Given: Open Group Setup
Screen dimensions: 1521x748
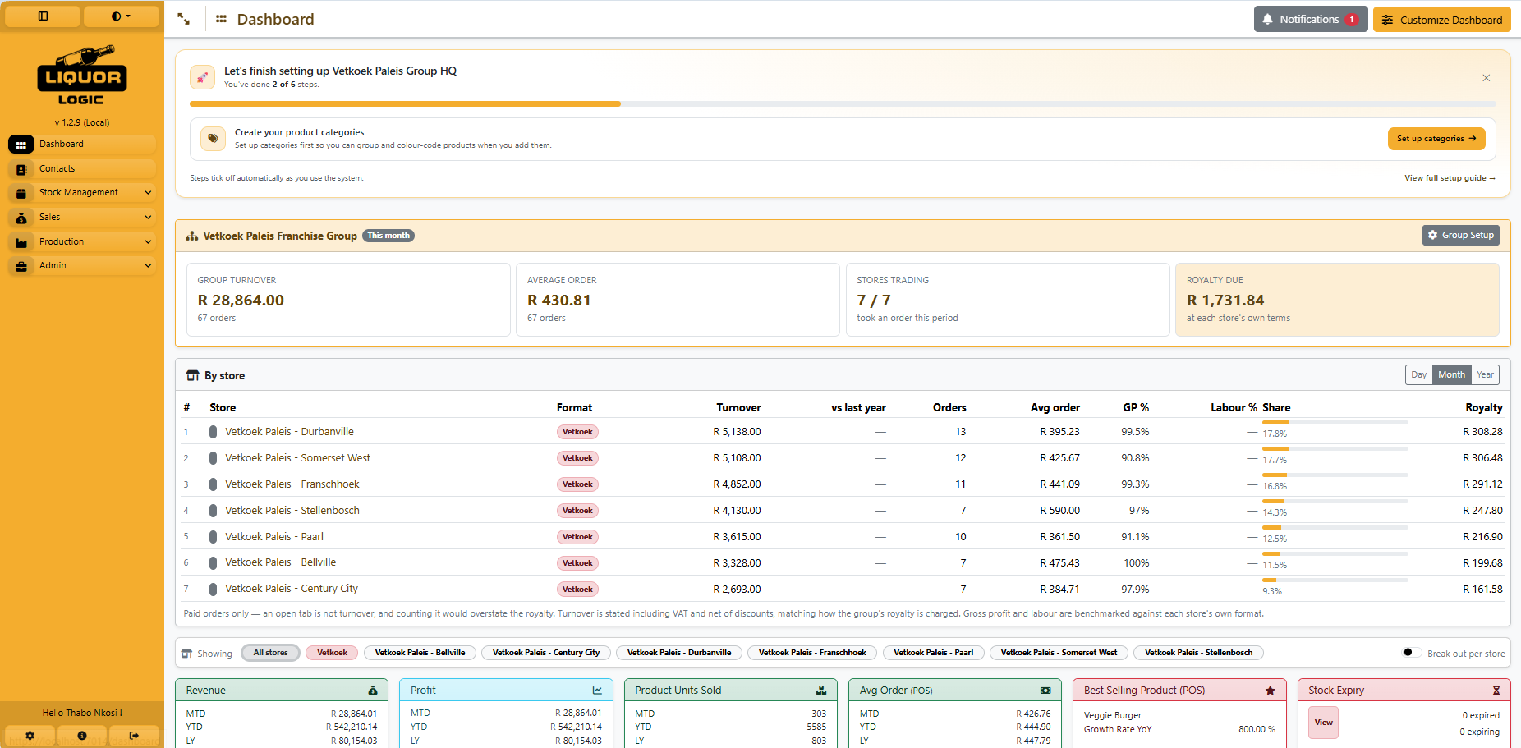Looking at the screenshot, I should click(1460, 235).
